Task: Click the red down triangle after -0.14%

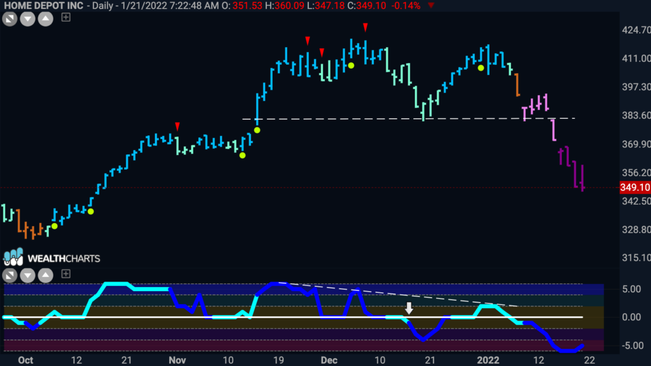Action: tap(431, 5)
